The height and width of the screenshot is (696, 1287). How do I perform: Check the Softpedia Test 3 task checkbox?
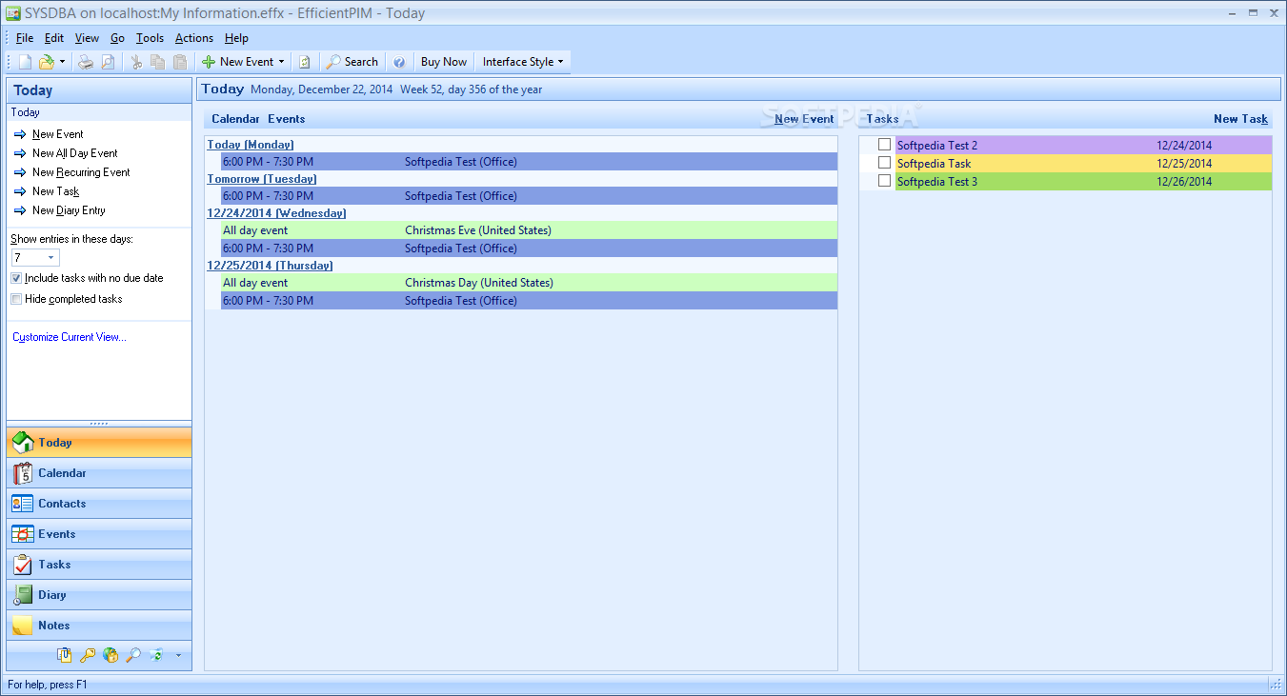[885, 181]
